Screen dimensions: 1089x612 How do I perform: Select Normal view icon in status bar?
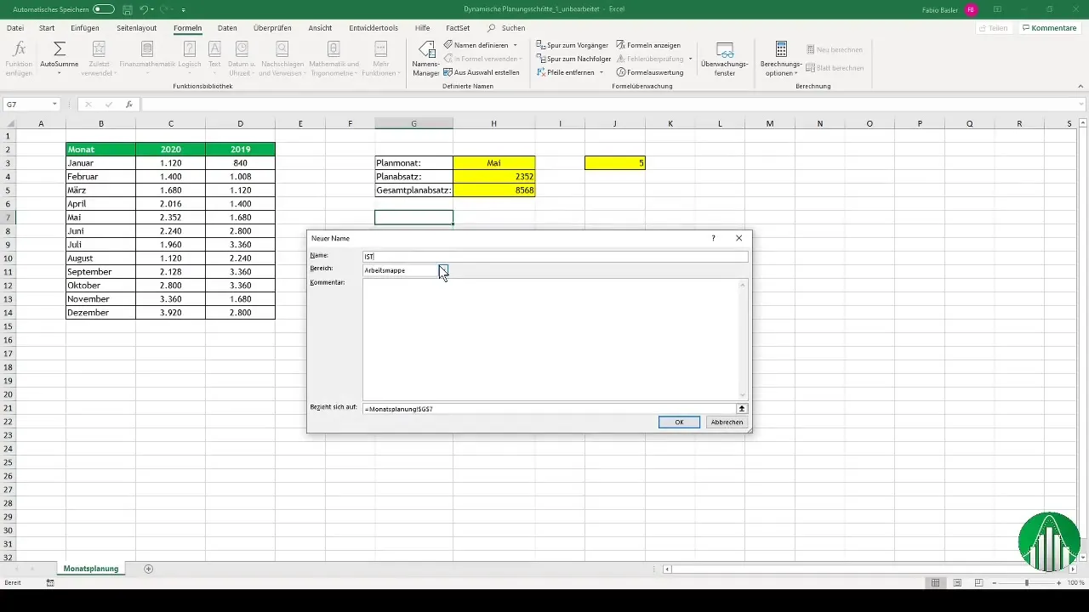pyautogui.click(x=936, y=583)
